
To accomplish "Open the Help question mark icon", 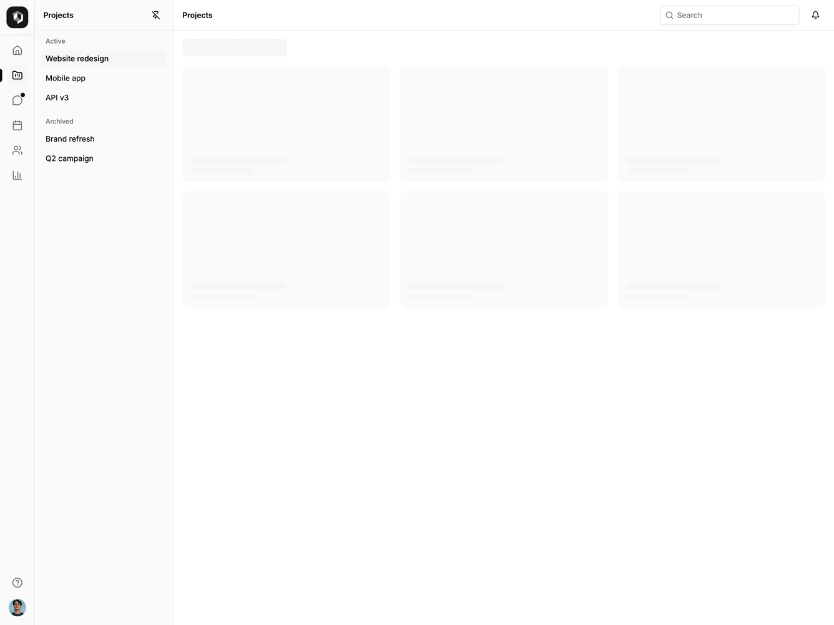I will point(17,583).
